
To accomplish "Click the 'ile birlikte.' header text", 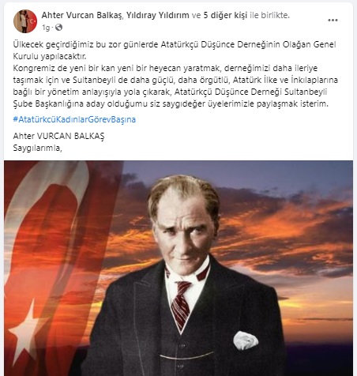I will click(269, 15).
